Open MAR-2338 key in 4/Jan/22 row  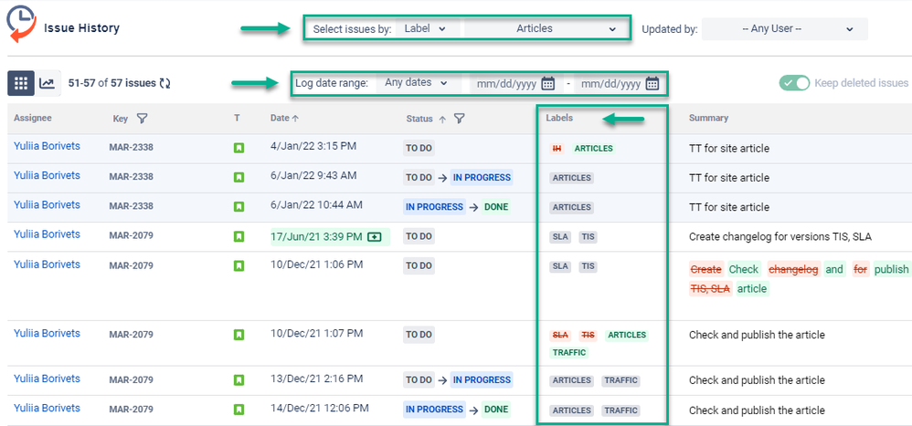(131, 148)
